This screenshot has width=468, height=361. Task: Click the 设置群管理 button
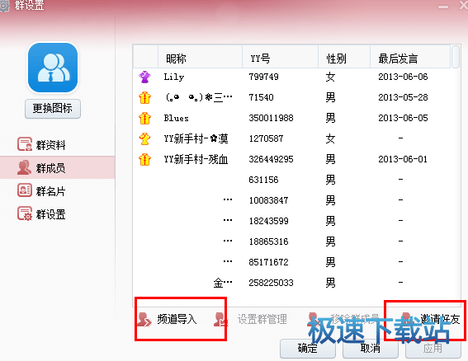click(x=250, y=319)
